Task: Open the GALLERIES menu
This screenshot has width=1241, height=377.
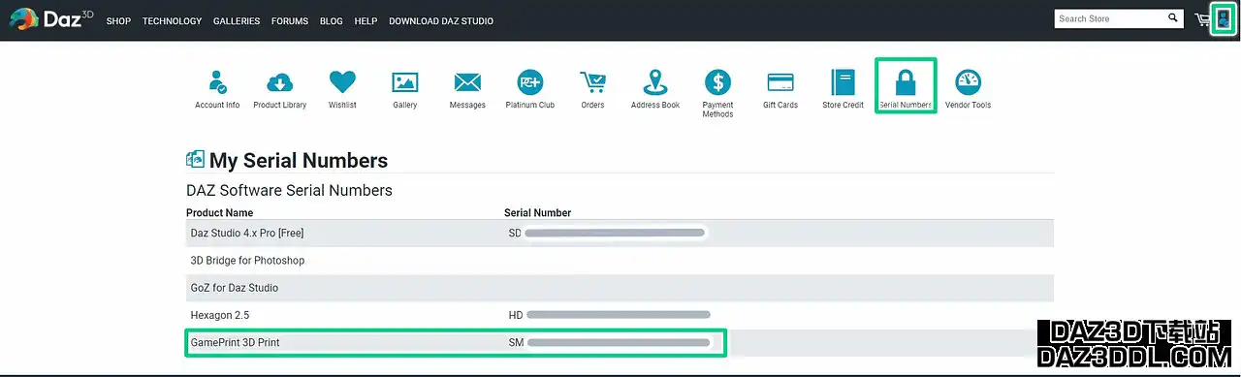Action: click(x=237, y=21)
